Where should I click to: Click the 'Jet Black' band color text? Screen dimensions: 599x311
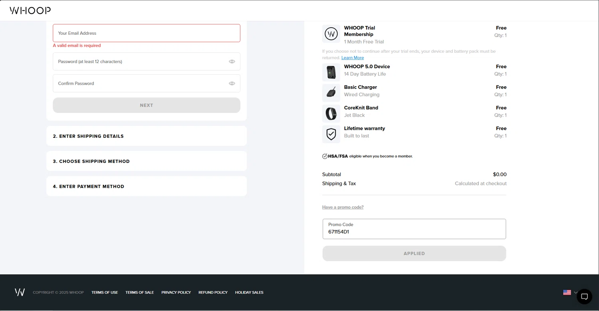tap(355, 115)
